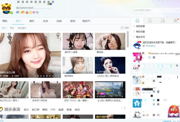Open the 热力TOP1 thumbnail
This screenshot has width=180, height=122.
pos(110,117)
